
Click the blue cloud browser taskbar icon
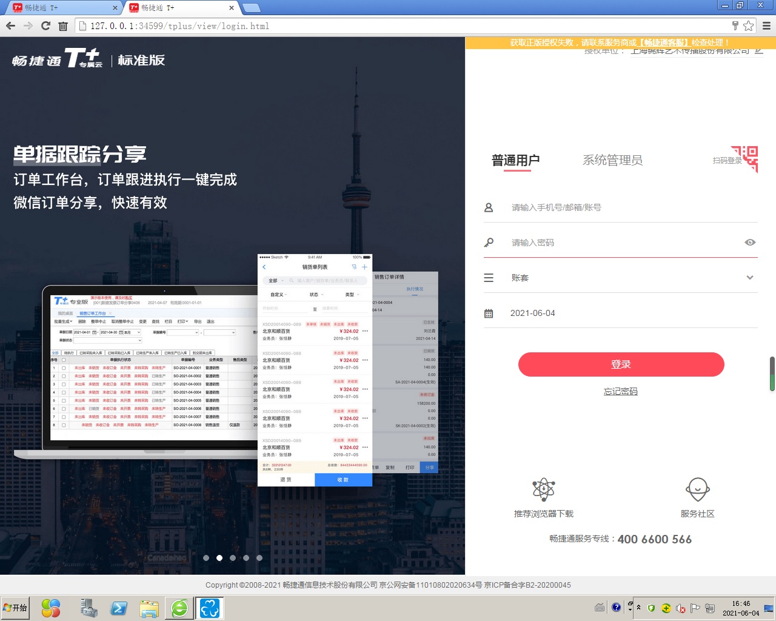(x=210, y=608)
